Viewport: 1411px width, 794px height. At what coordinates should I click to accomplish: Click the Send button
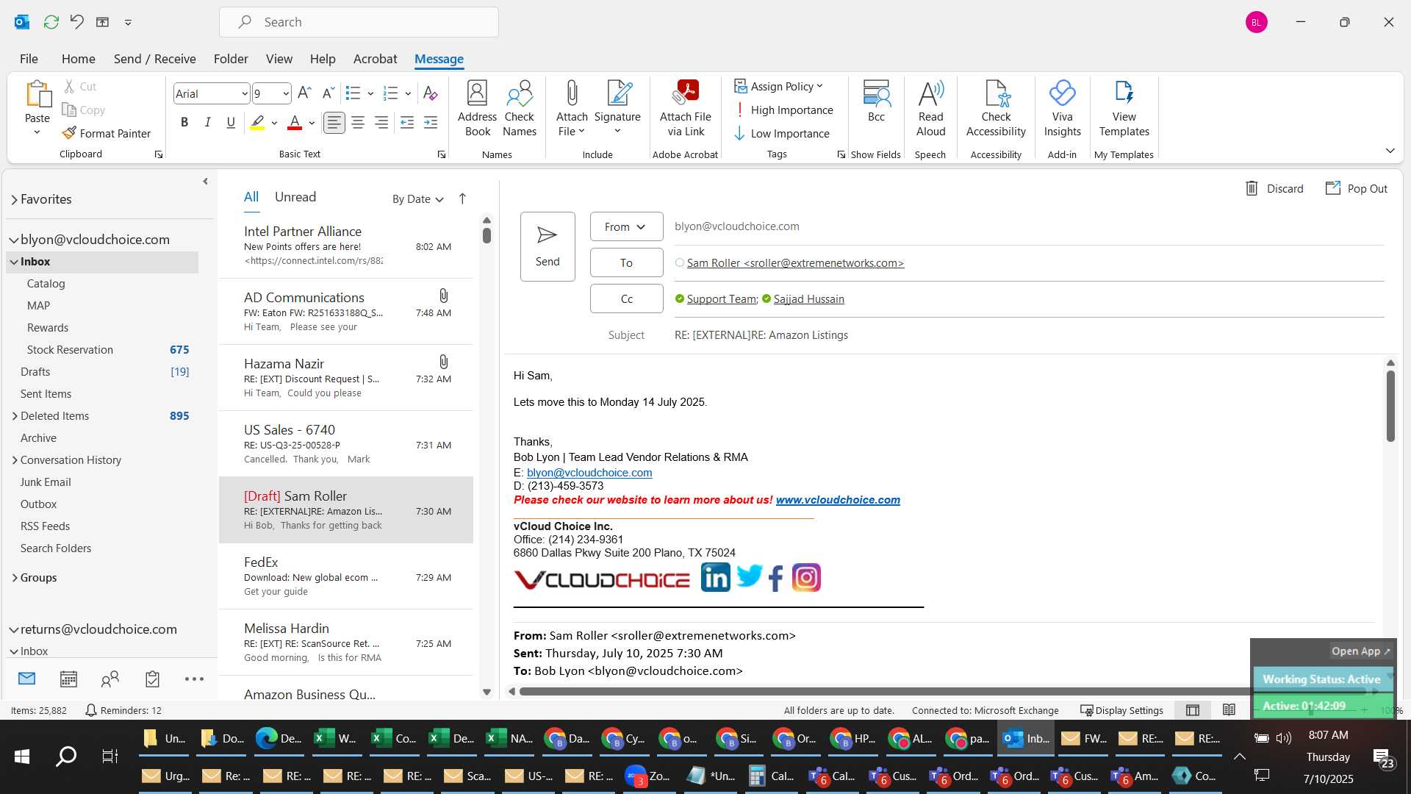pyautogui.click(x=547, y=247)
